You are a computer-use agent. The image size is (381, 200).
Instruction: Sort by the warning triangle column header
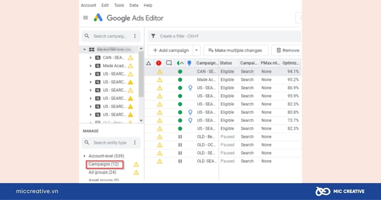point(148,63)
